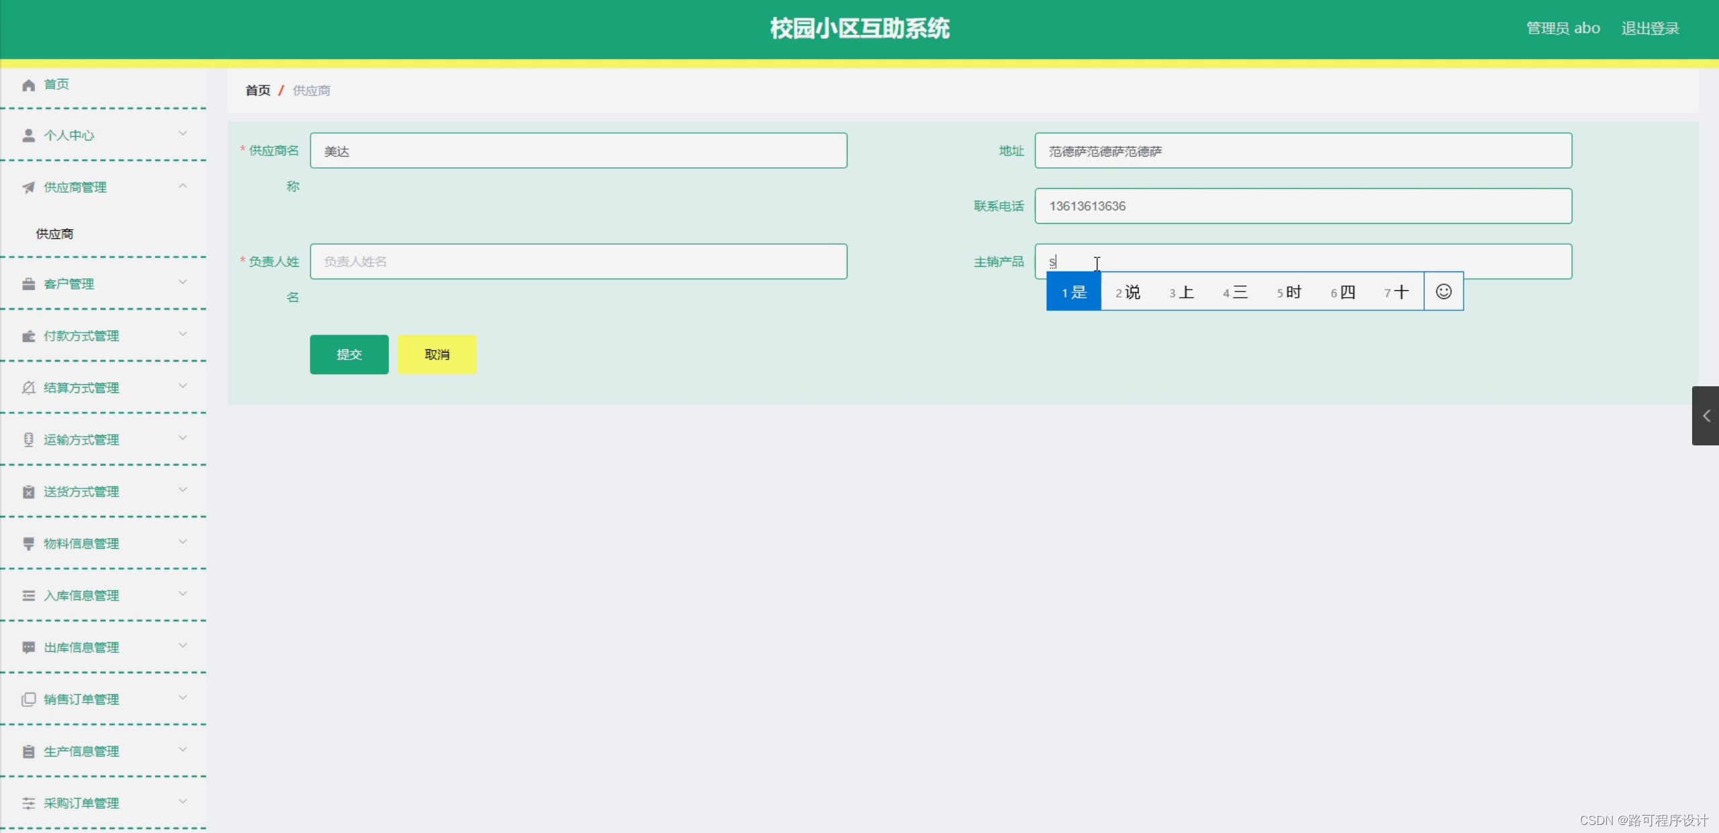Image resolution: width=1719 pixels, height=833 pixels.
Task: Collapse the 供应商管理 menu section
Action: [182, 185]
